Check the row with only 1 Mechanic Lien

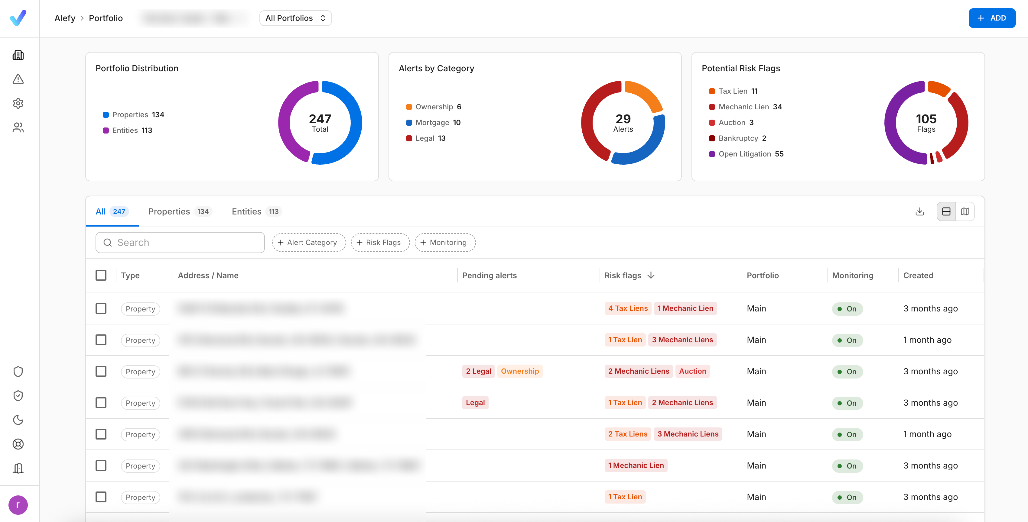point(101,466)
